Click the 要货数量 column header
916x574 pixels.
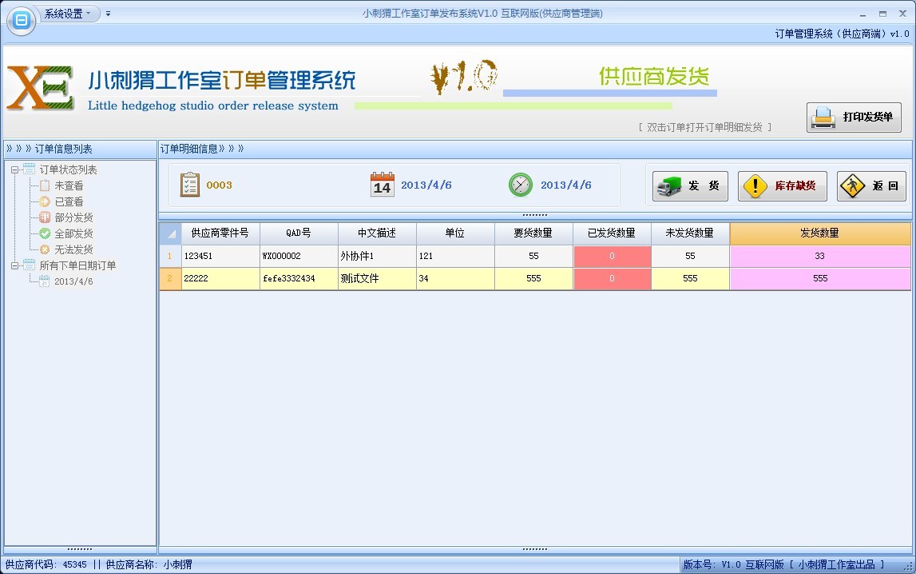(x=533, y=233)
